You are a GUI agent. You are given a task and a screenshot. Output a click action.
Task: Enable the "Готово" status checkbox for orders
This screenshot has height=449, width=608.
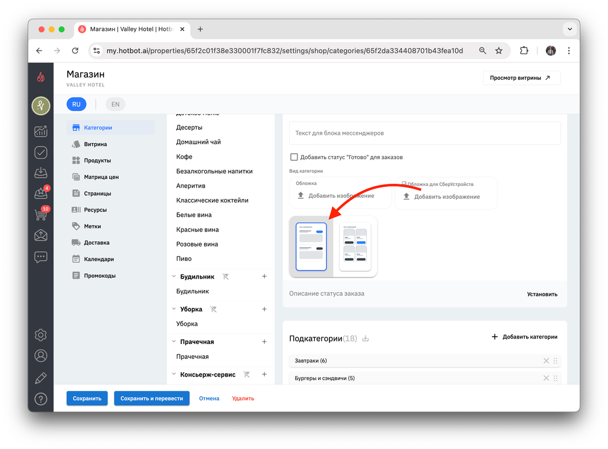294,157
